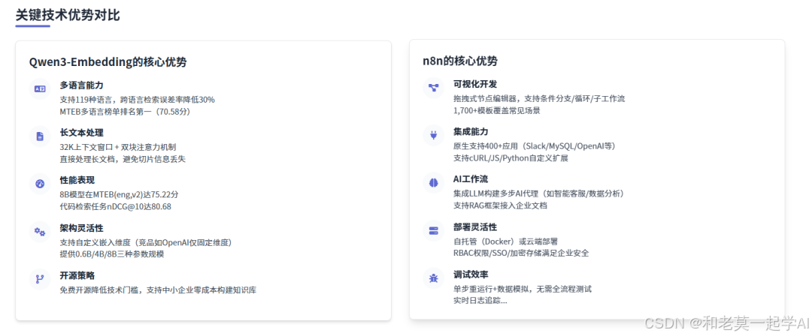The width and height of the screenshot is (812, 336).
Task: Click the document icon beside 长文本处理
Action: click(40, 136)
